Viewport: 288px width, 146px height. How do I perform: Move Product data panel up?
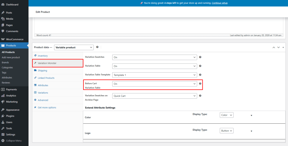tap(274, 47)
